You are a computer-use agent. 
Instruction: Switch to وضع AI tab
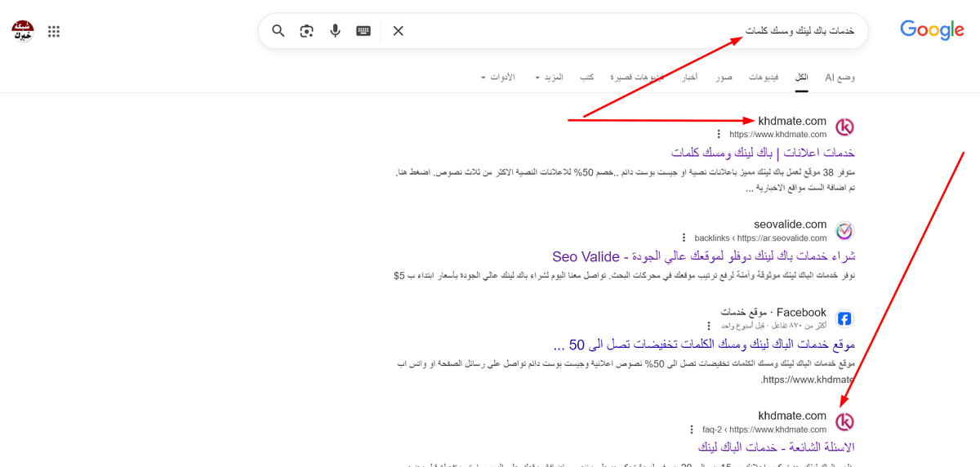pyautogui.click(x=840, y=77)
